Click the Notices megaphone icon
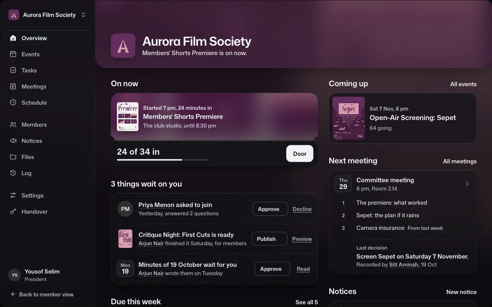Viewport: 492px width, 307px height. coord(13,141)
